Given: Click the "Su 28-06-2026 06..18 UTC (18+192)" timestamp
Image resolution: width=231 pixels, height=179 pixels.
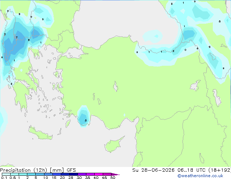Looking at the screenshot, I should [x=181, y=170].
